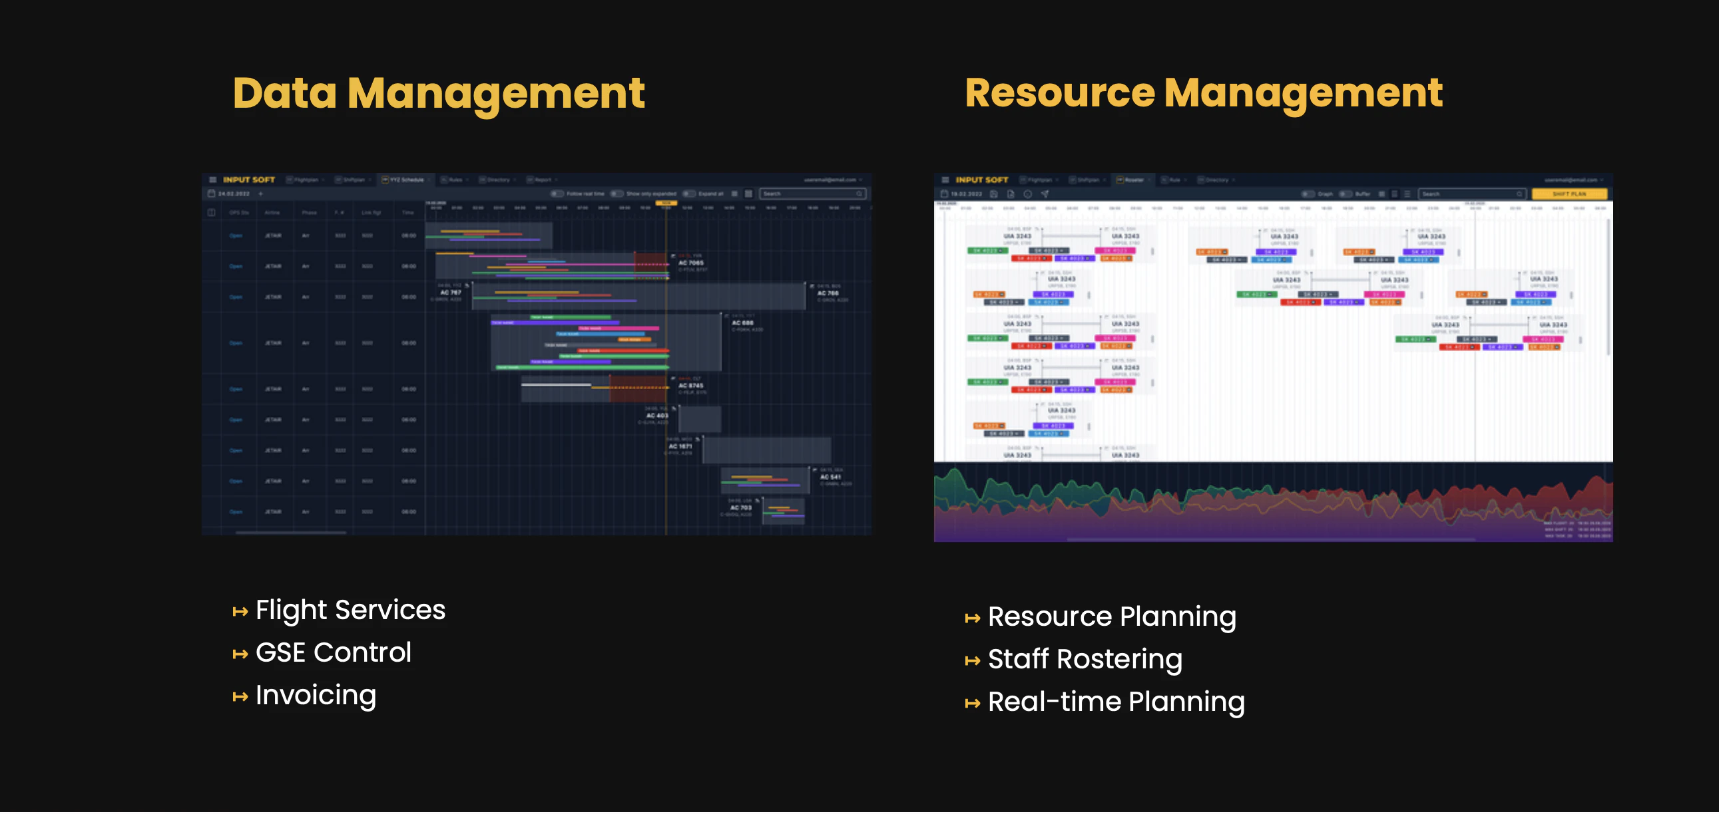1719x814 pixels.
Task: Click the calendar icon next to 24.02.2022
Action: point(212,194)
